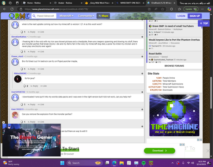Viewport: 213px width, 167px height.
Task: Click the read aloud icon in address bar
Action: click(156, 9)
